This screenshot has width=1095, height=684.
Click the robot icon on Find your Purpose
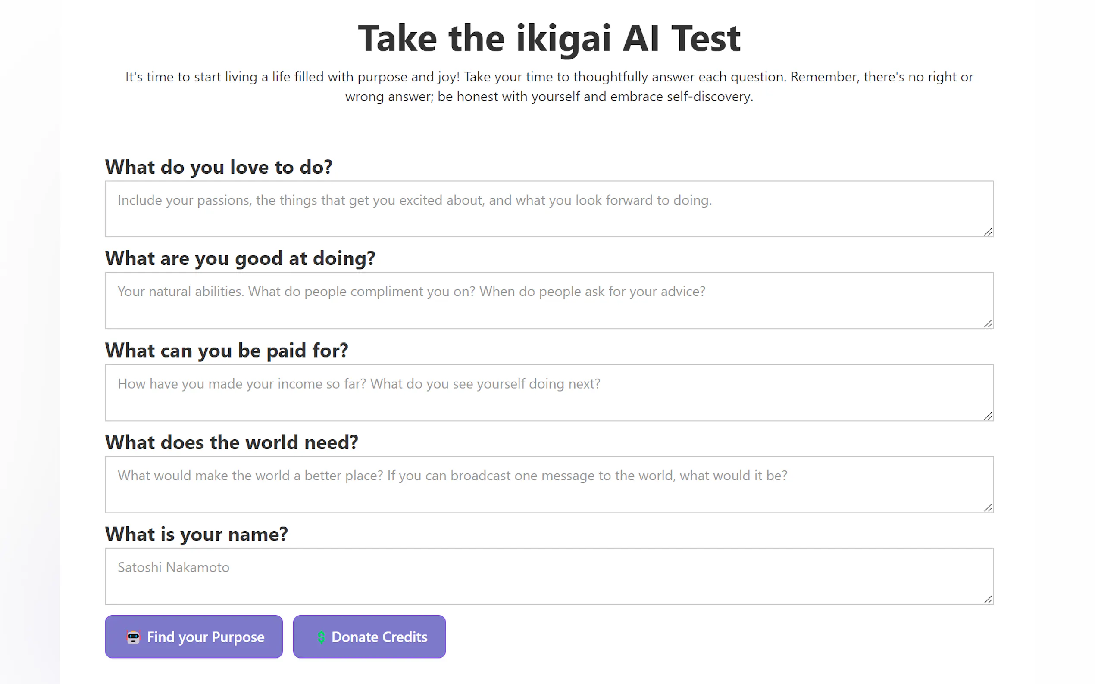click(x=133, y=637)
